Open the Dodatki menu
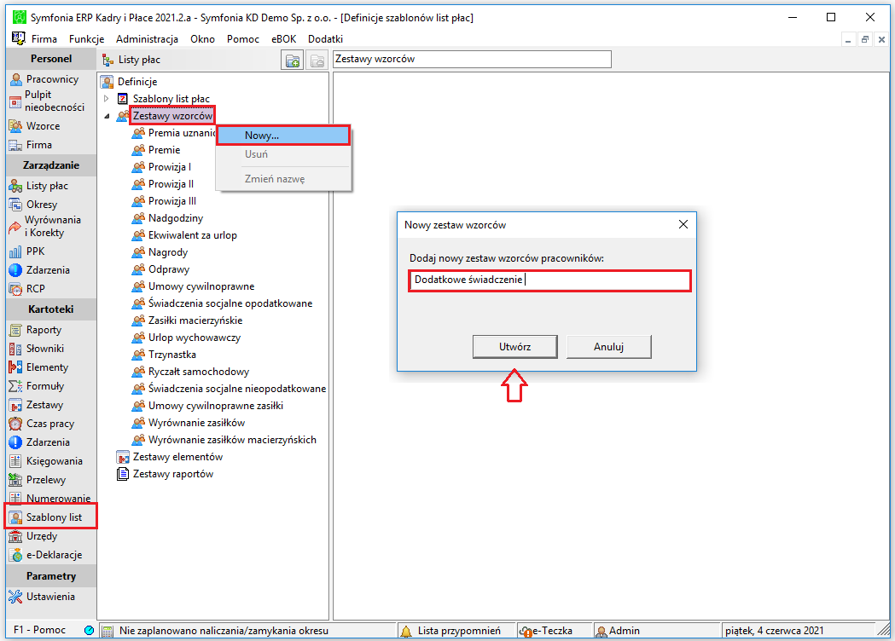 [x=325, y=38]
